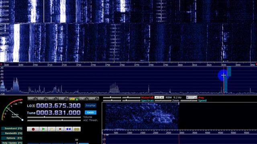Select USB demodulation mode

(73, 99)
